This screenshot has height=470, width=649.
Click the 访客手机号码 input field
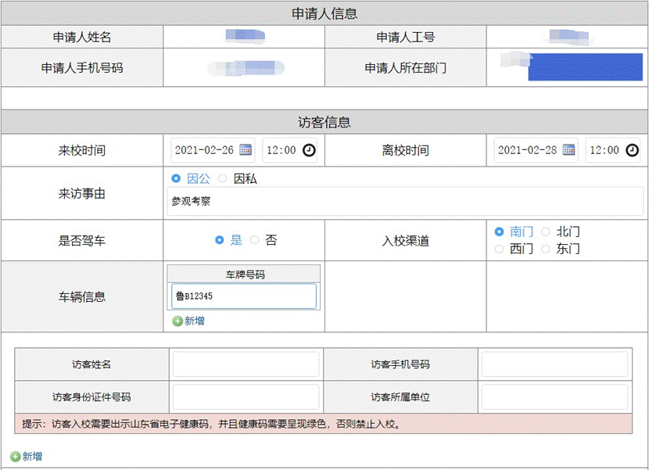[554, 364]
